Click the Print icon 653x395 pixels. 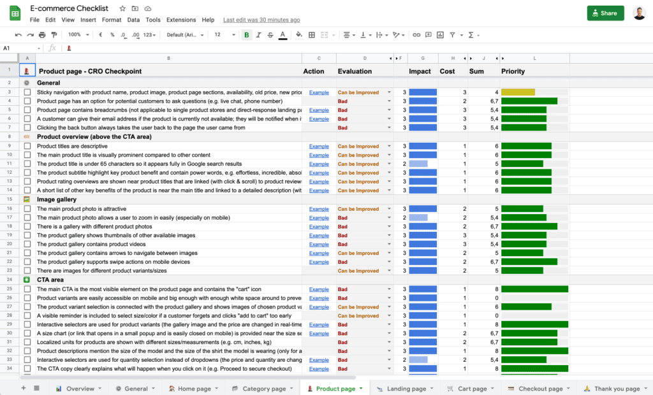coord(42,35)
